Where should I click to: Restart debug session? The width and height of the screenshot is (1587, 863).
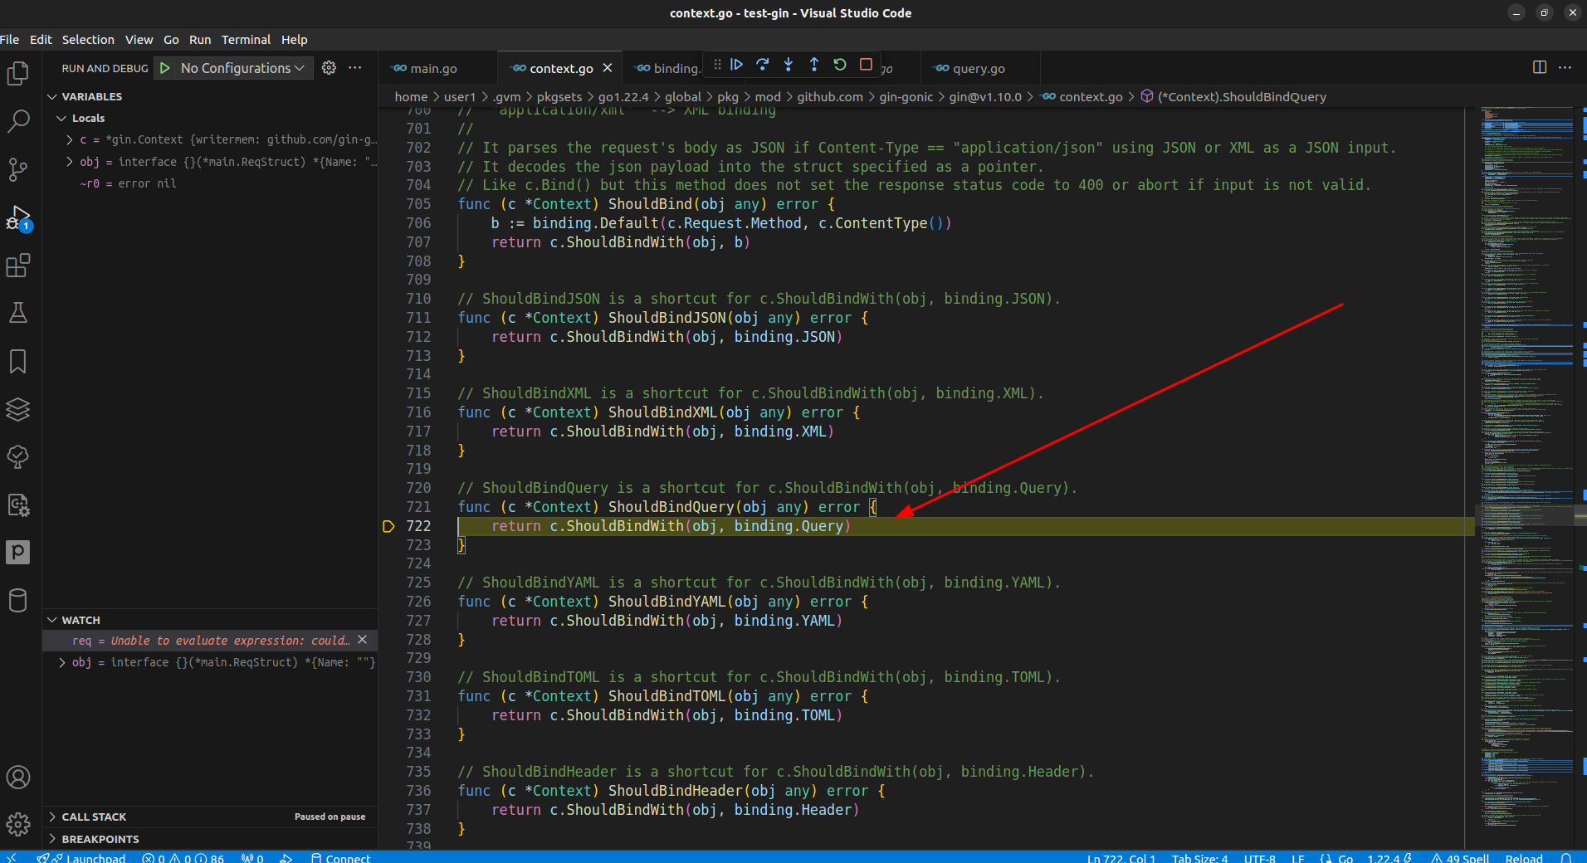pyautogui.click(x=840, y=65)
